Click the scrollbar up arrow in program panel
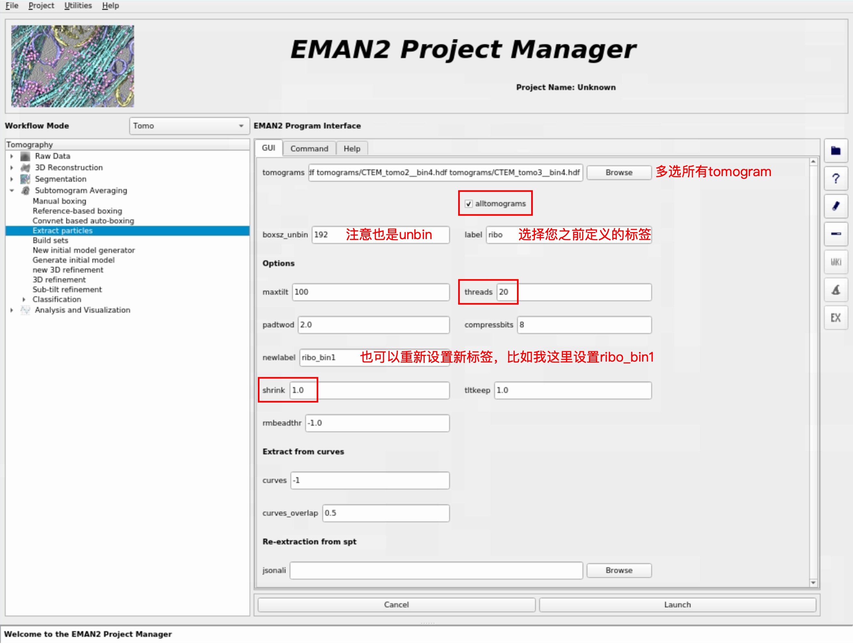Image resolution: width=853 pixels, height=644 pixels. point(813,162)
